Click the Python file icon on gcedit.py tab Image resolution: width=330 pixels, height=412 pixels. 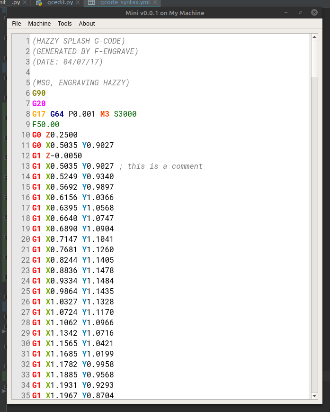[39, 3]
